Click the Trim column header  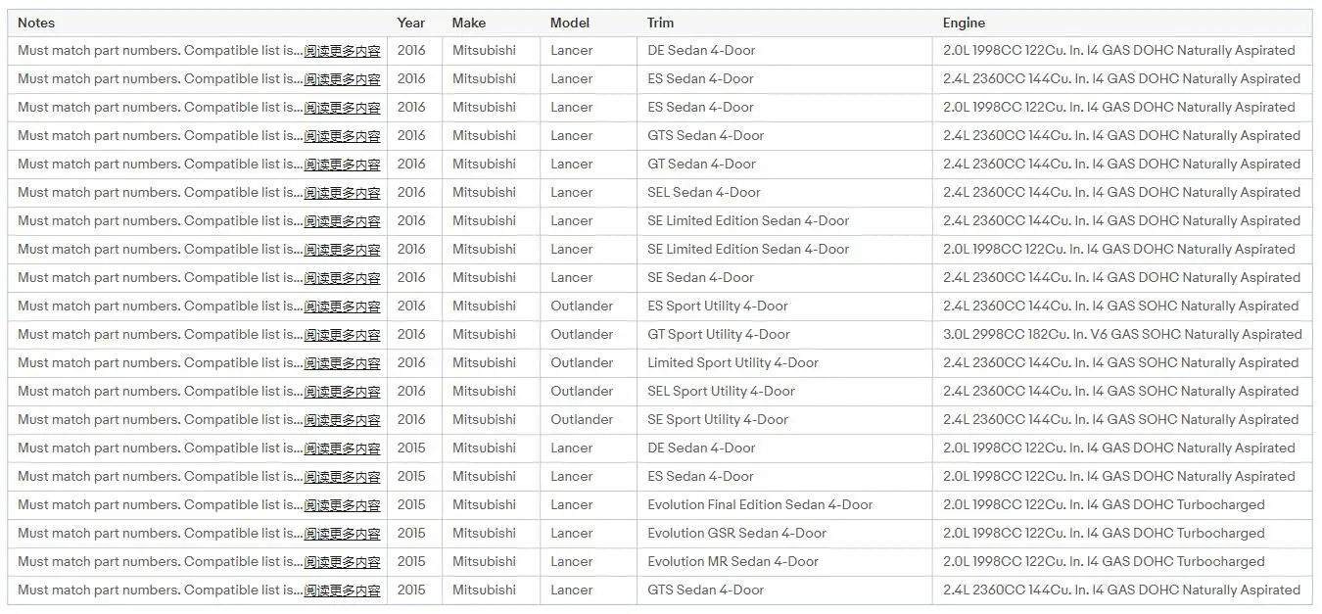(661, 23)
